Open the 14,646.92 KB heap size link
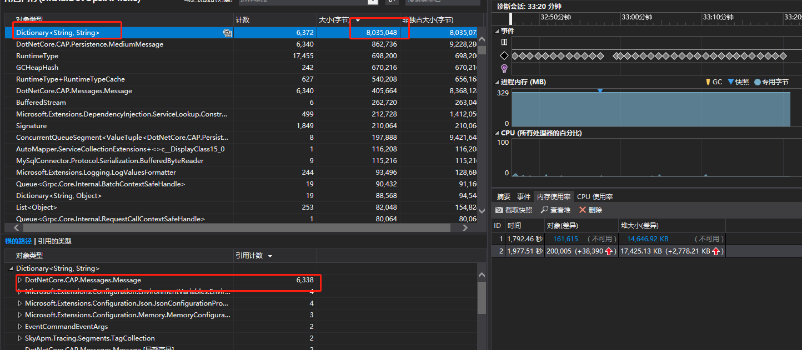Viewport: 802px width, 350px height. [648, 239]
